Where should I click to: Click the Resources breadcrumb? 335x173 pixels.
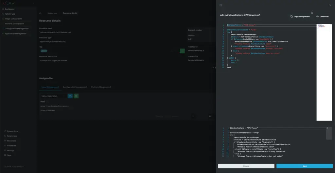52,13
